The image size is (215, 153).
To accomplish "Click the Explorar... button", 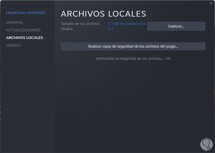I will [x=176, y=26].
